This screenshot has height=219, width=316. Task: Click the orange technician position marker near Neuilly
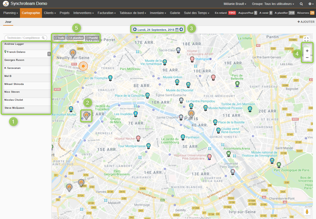[x=83, y=66]
